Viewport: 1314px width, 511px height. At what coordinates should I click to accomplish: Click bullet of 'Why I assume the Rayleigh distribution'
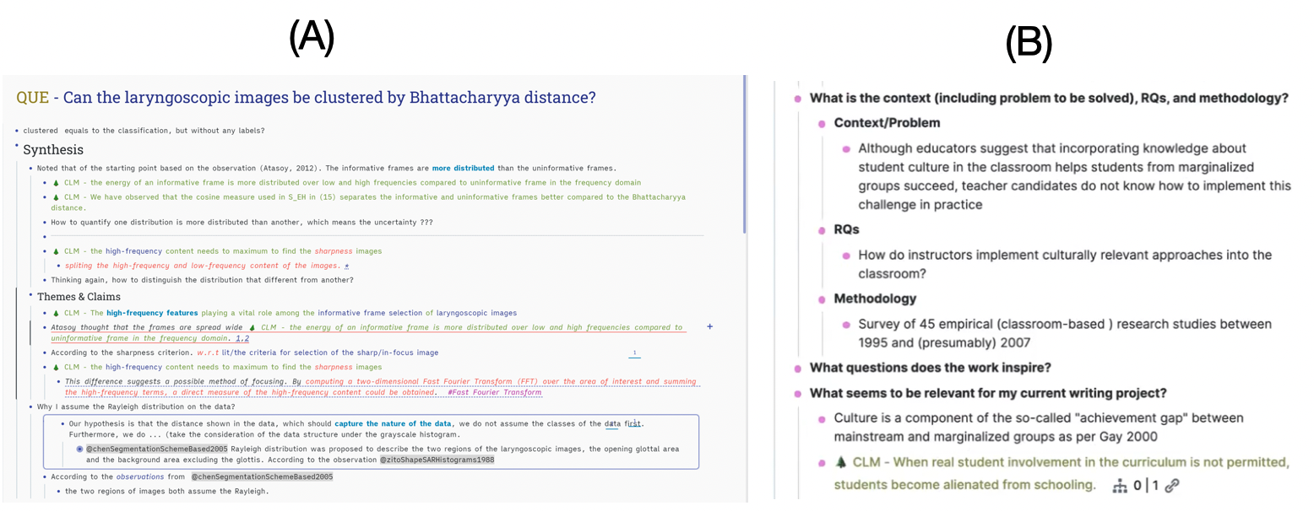pos(31,407)
